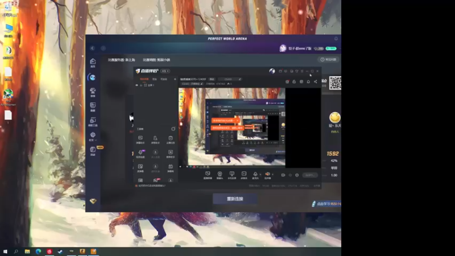Open the Inferno learning link at bottom right

point(326,204)
